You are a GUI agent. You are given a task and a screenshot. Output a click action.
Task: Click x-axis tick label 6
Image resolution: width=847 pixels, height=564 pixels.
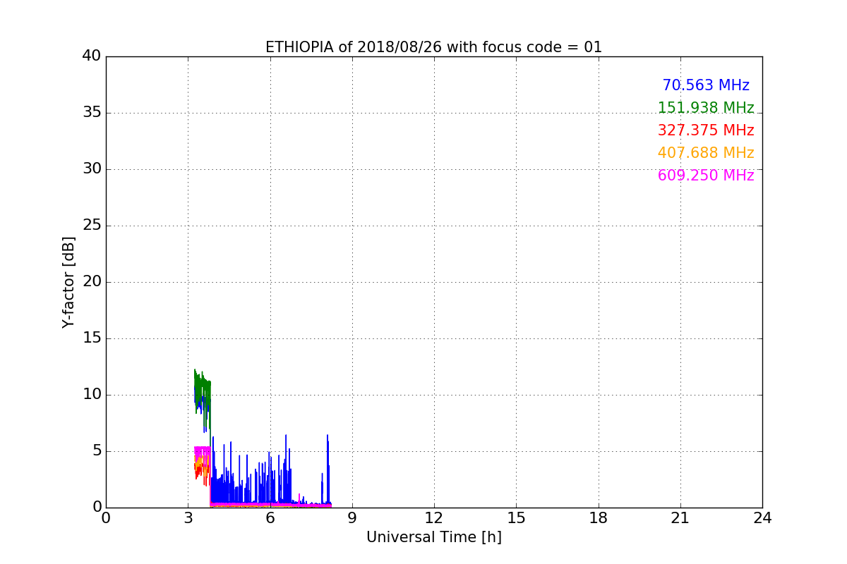point(270,518)
